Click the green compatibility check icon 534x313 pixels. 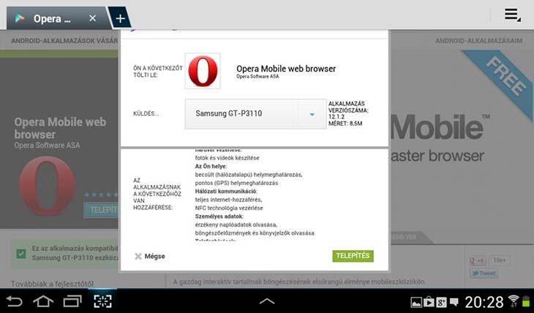[21, 253]
